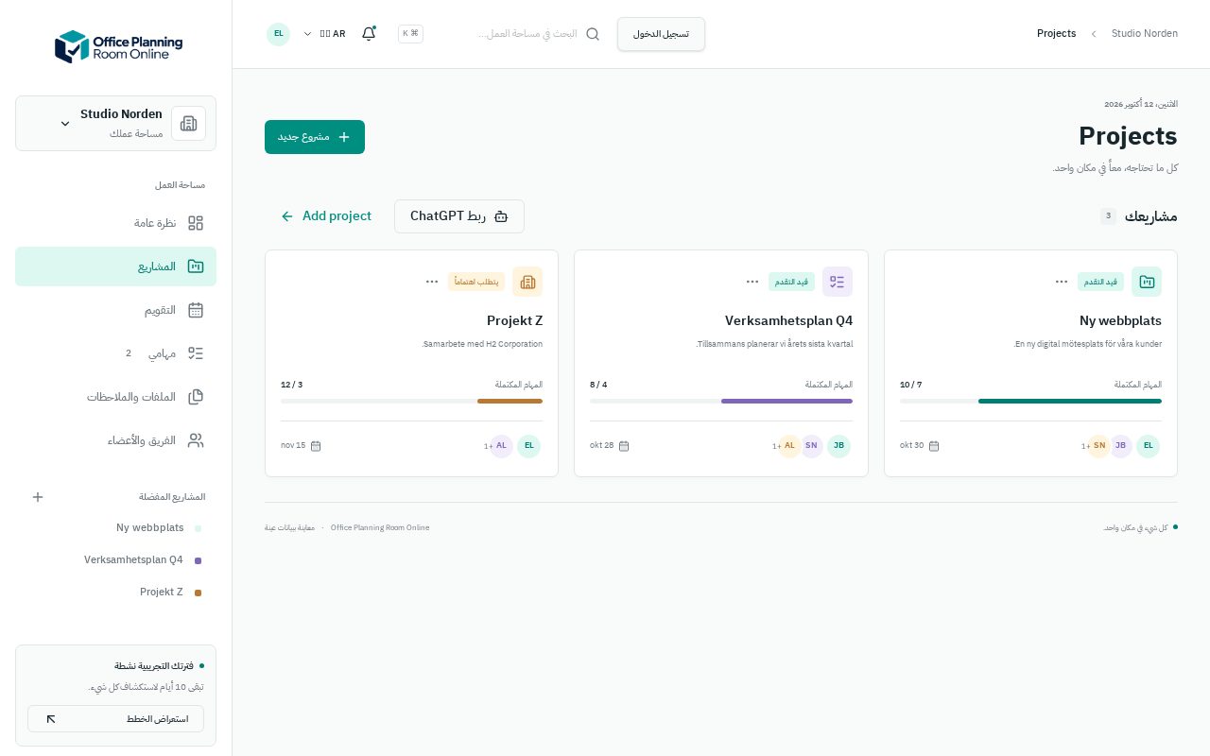Click the ربط ChatGPT button
Image resolution: width=1210 pixels, height=756 pixels.
[x=459, y=216]
